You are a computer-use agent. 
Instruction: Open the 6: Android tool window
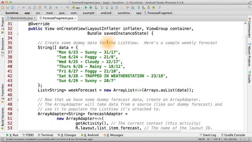click(x=90, y=135)
